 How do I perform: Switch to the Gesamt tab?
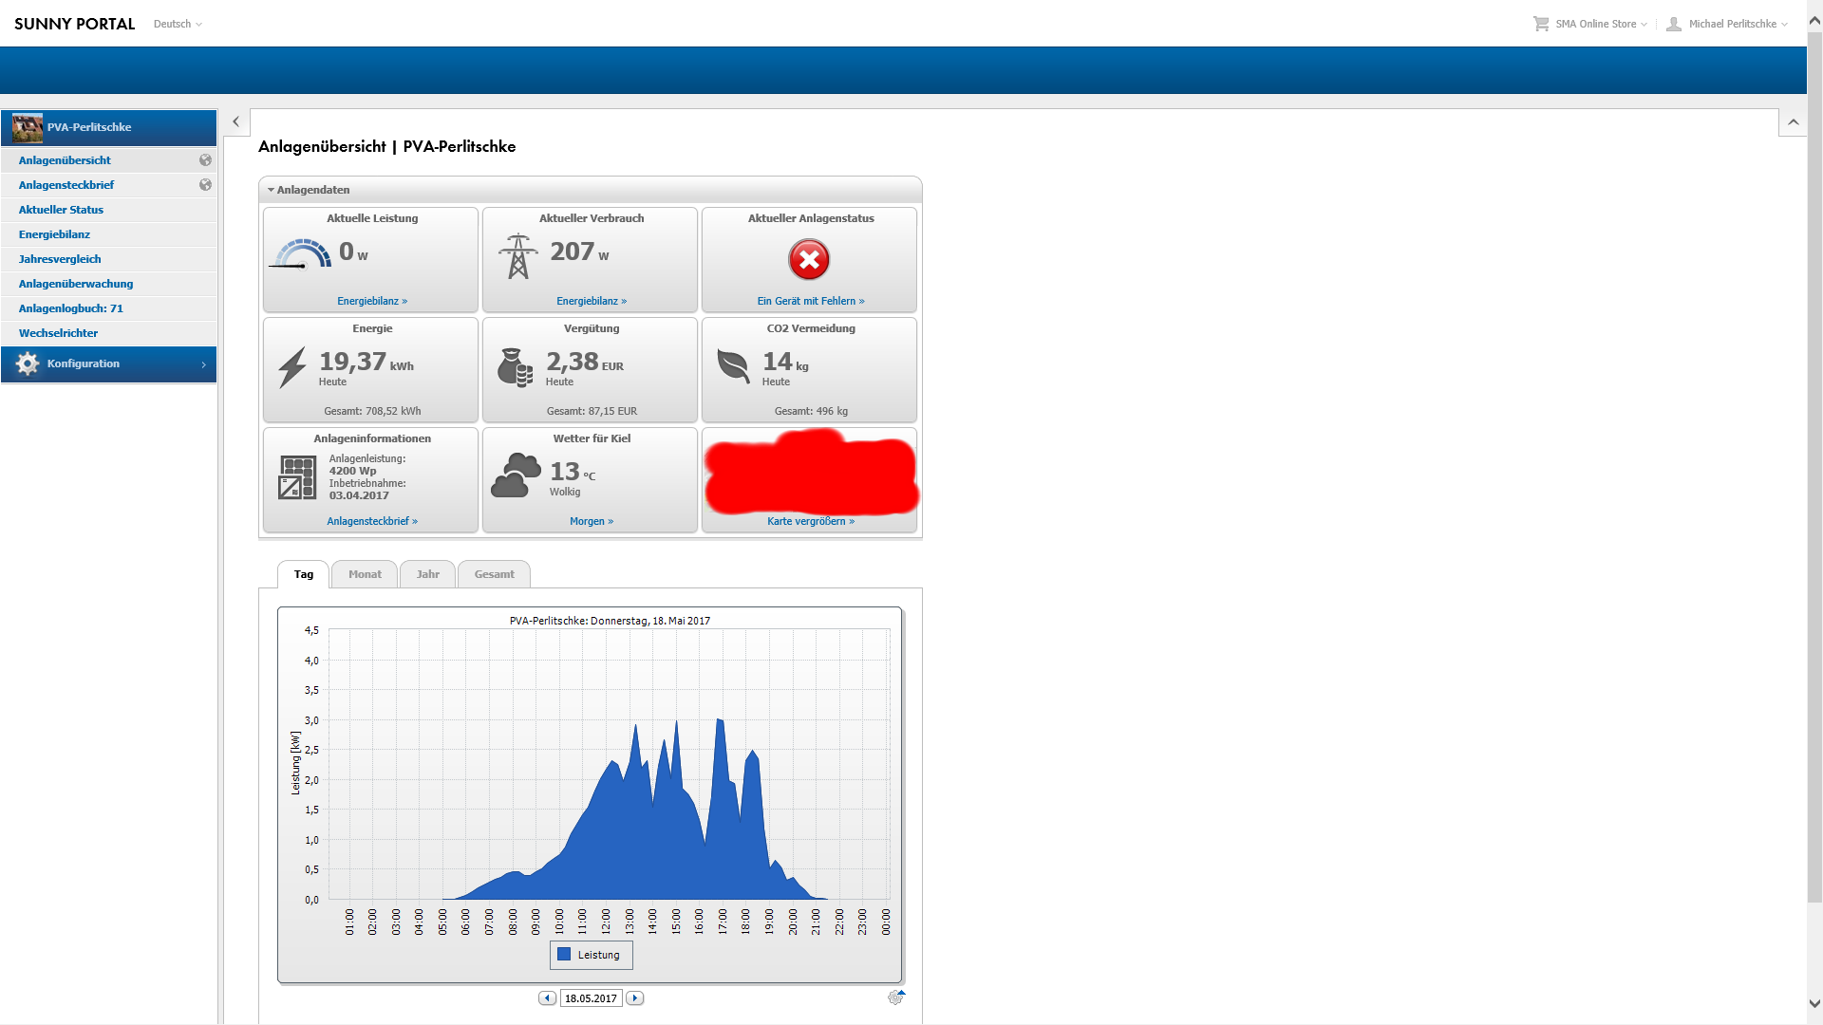tap(494, 574)
